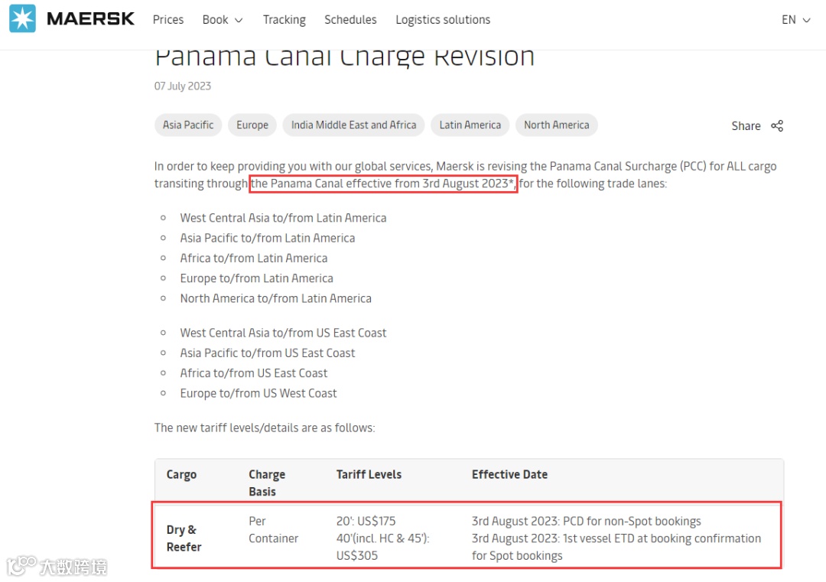The width and height of the screenshot is (826, 582).
Task: Open the Prices page
Action: [168, 19]
